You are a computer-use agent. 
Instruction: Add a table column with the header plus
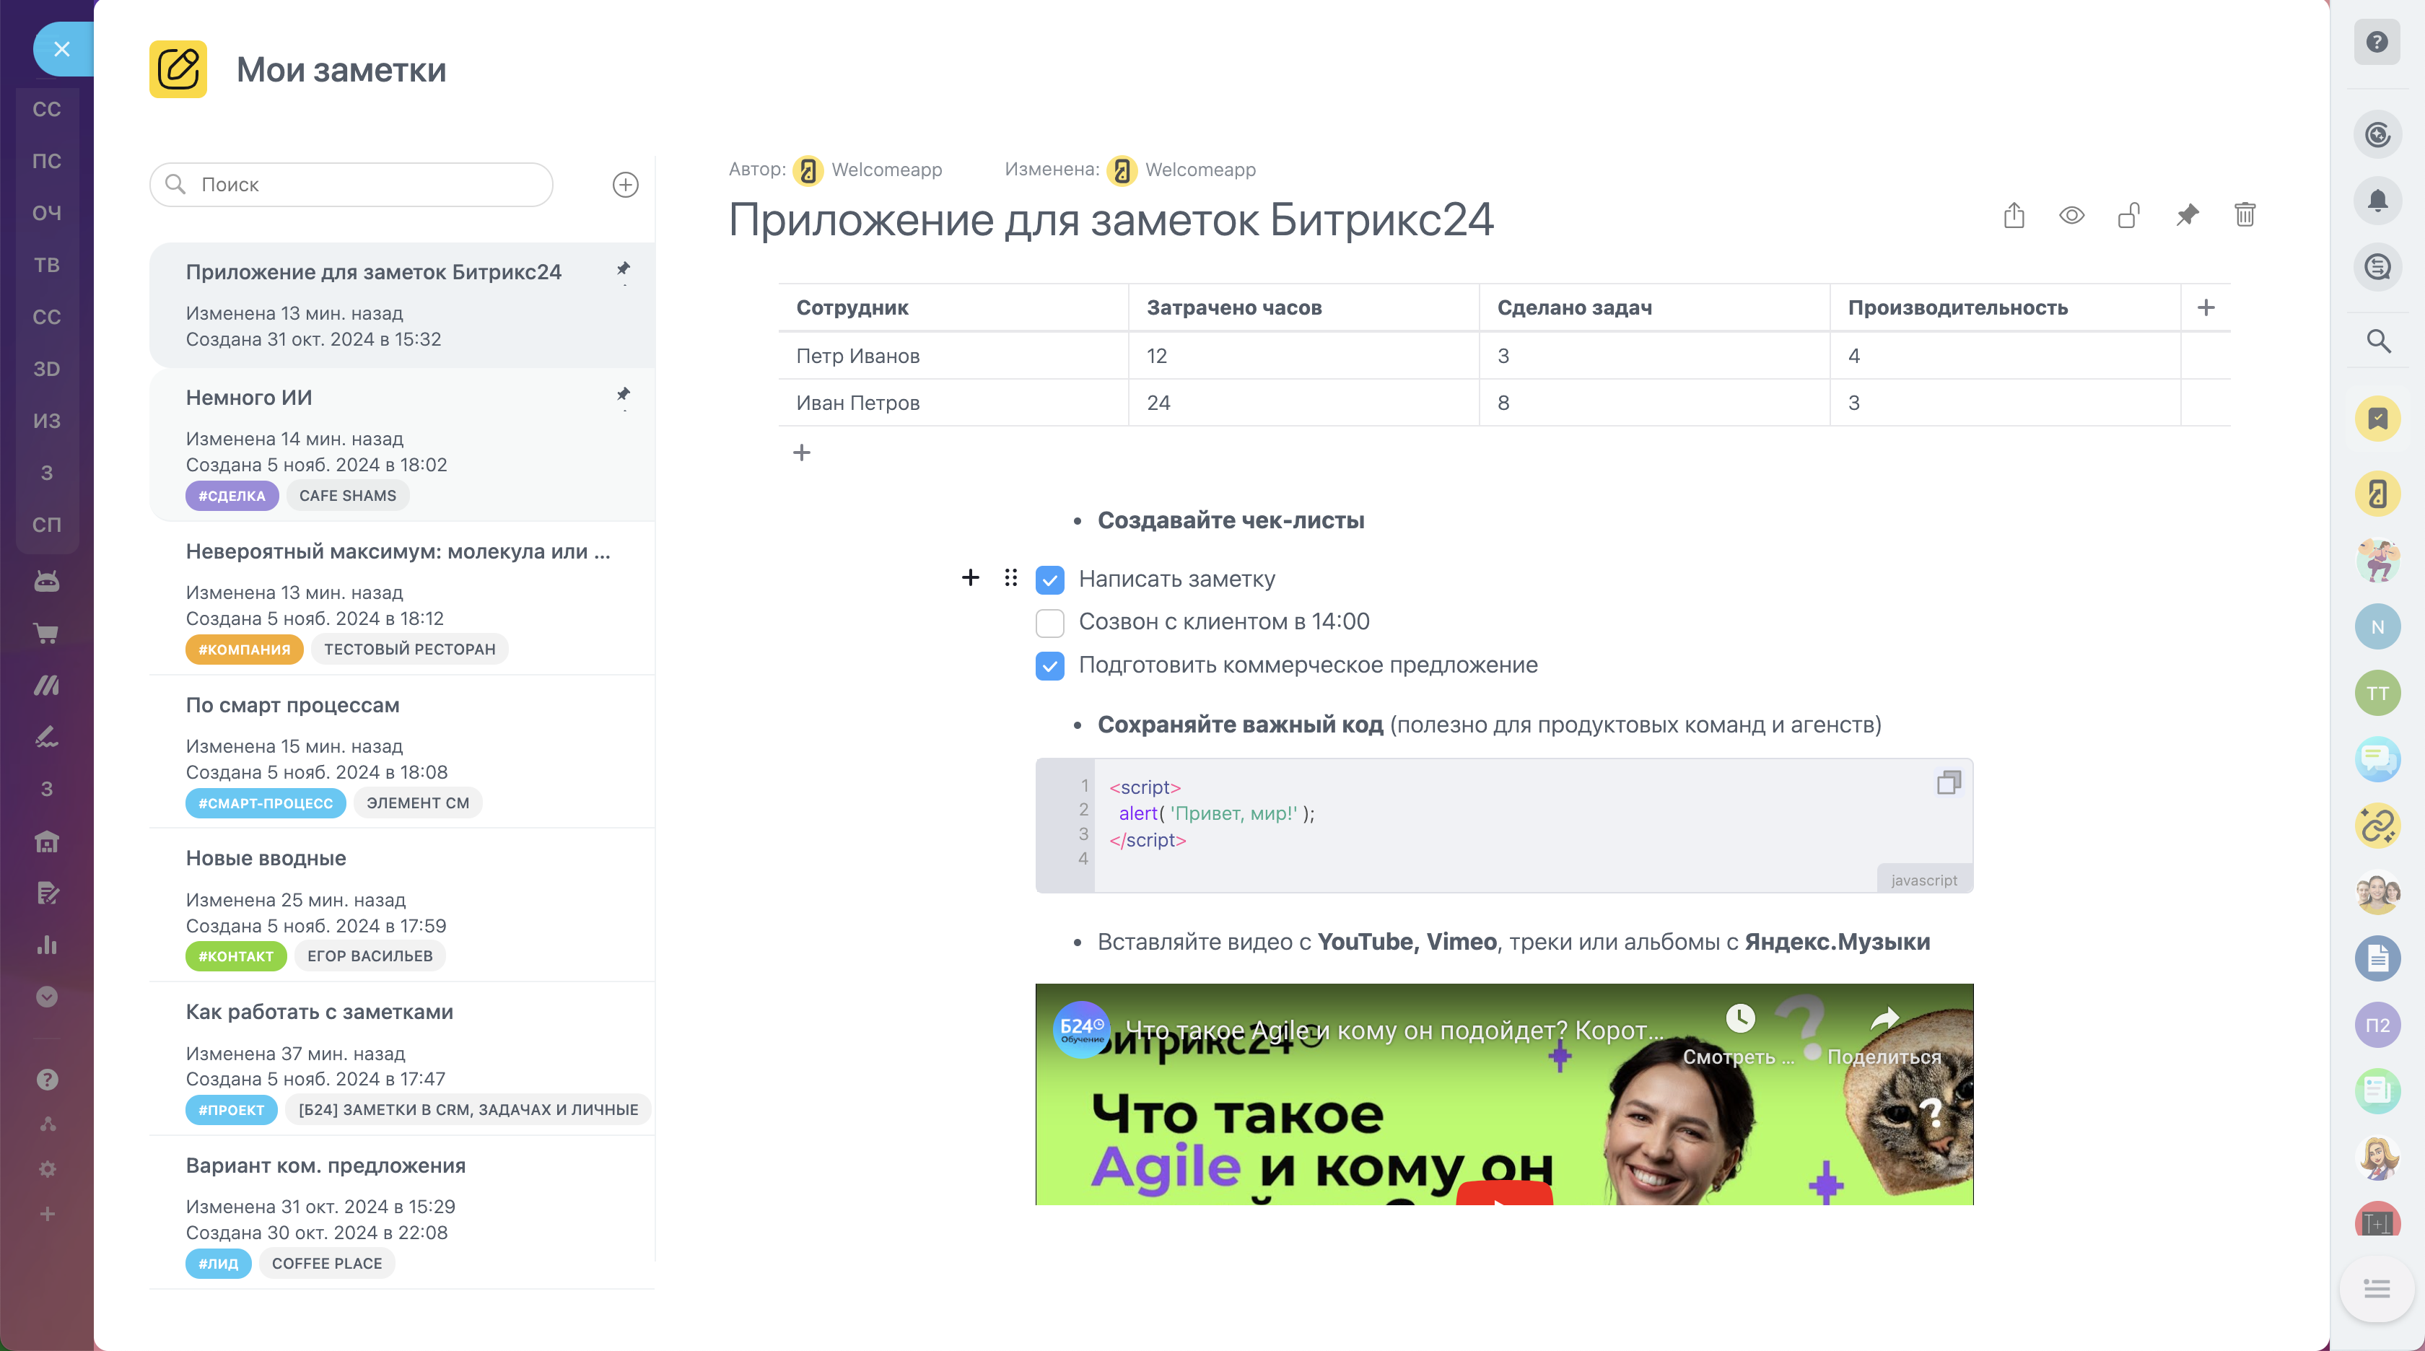click(x=2206, y=308)
